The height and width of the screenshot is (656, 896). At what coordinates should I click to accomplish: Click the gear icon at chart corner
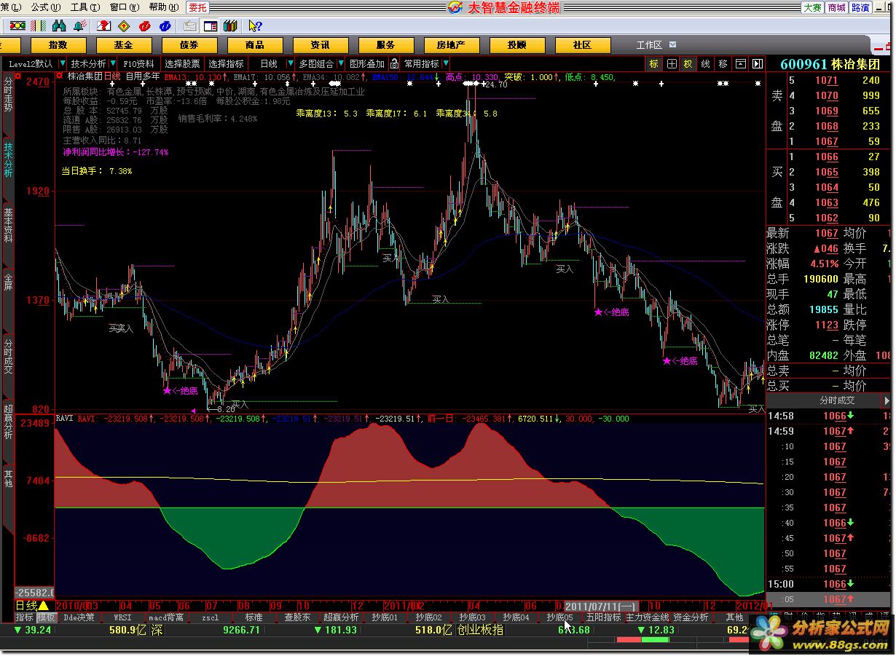[x=59, y=76]
